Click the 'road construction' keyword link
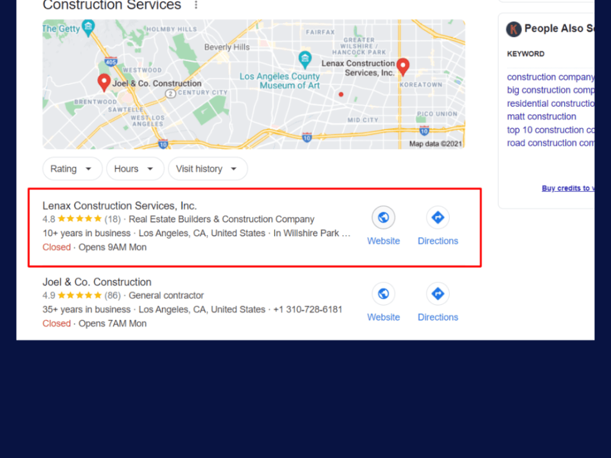The image size is (611, 458). tap(551, 143)
